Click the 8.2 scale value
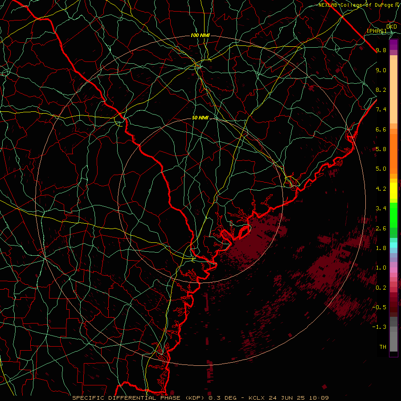Viewport: 401px width, 401px height. pos(381,90)
